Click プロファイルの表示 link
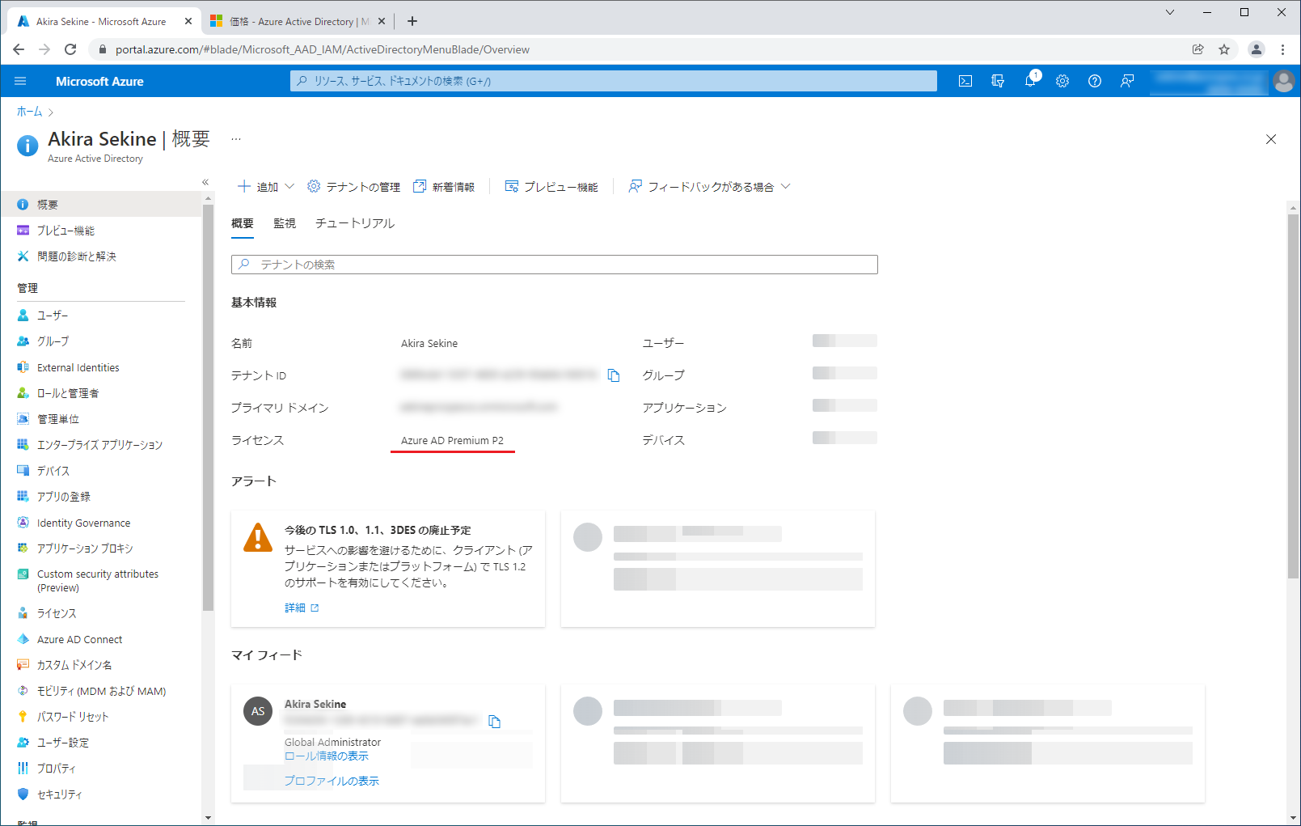The height and width of the screenshot is (826, 1301). pos(332,781)
